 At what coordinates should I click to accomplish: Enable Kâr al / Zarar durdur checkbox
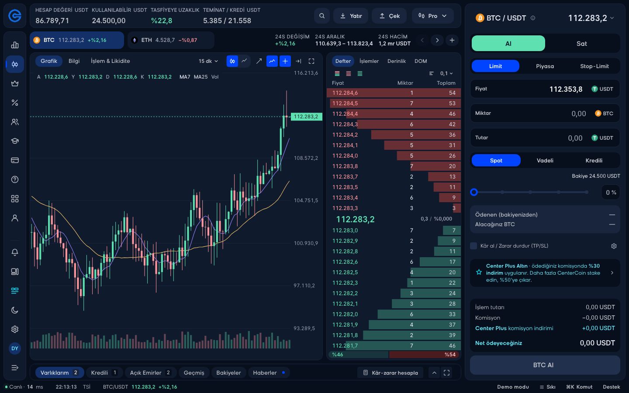coord(473,246)
